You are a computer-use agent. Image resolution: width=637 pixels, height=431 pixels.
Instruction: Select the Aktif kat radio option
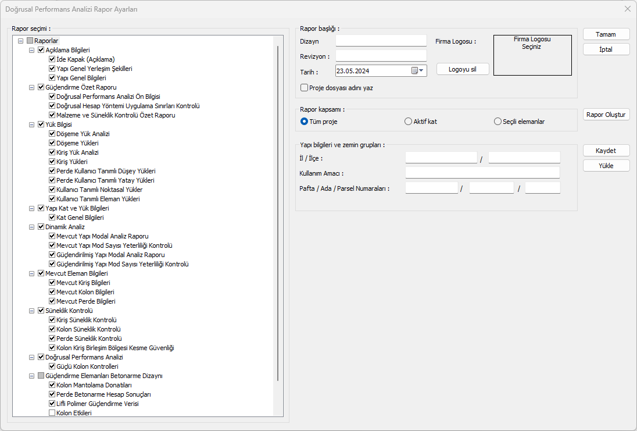[x=408, y=122]
